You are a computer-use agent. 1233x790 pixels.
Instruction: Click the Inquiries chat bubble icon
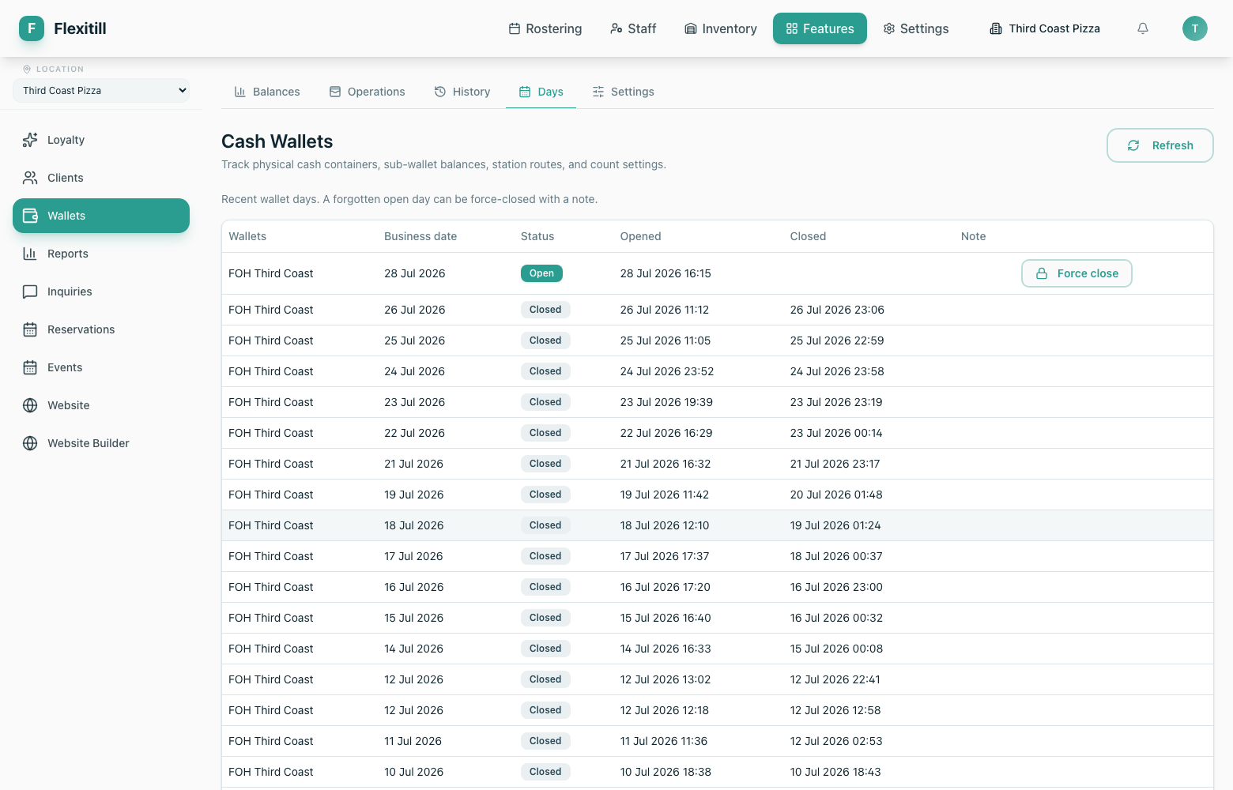[30, 292]
